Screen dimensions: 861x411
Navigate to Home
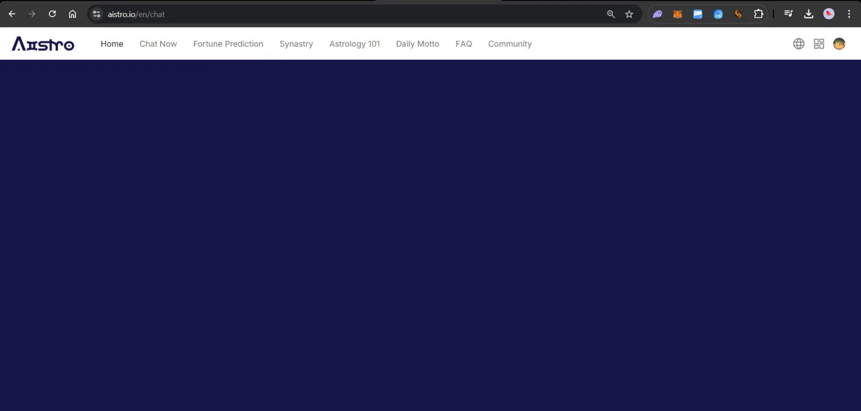click(112, 44)
